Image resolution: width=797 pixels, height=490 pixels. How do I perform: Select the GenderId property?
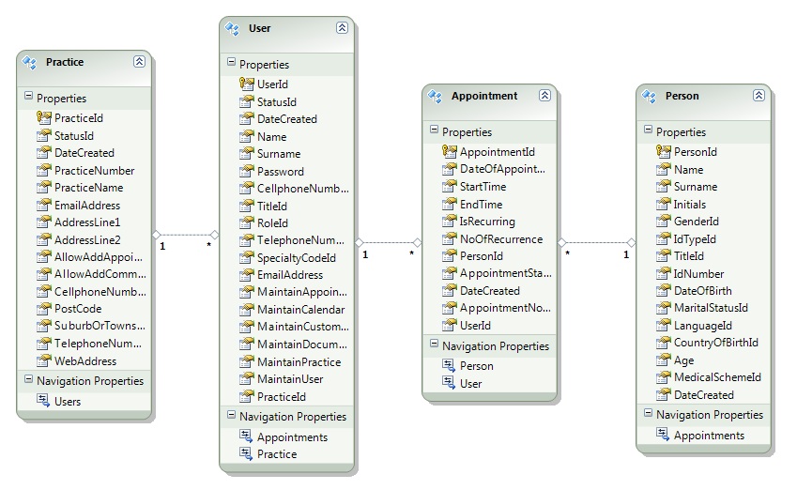696,222
